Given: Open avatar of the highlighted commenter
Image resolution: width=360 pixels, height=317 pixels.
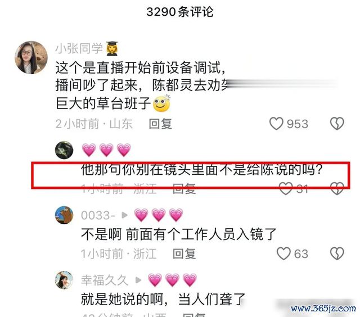Looking at the screenshot, I should pos(64,150).
